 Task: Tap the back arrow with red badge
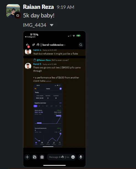pyautogui.click(x=27, y=45)
